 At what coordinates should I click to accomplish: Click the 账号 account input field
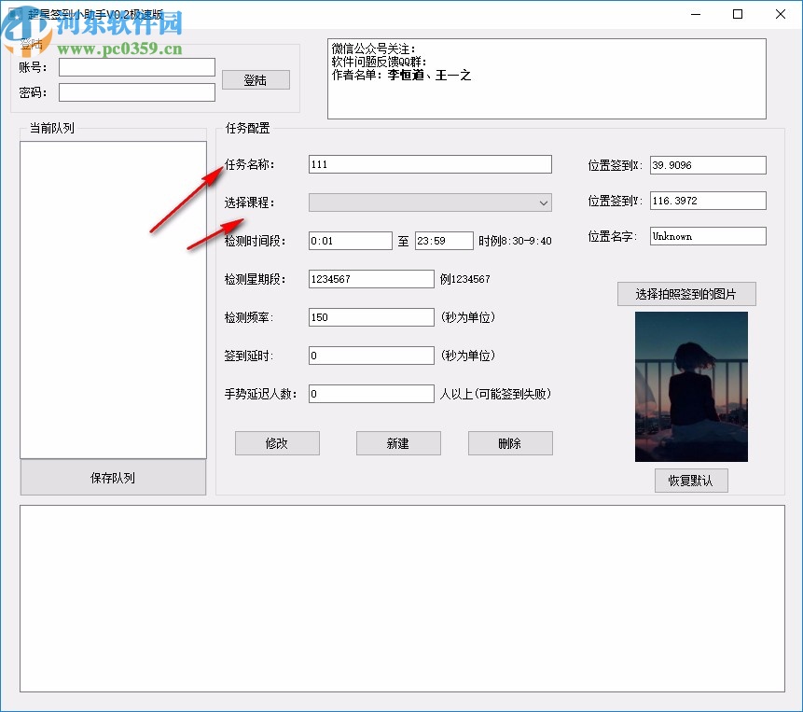coord(136,66)
